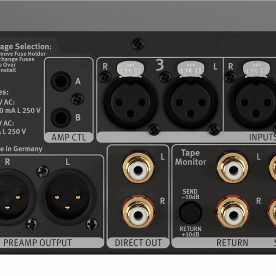Click the AMP CTL jack labeled A

[x=61, y=81]
